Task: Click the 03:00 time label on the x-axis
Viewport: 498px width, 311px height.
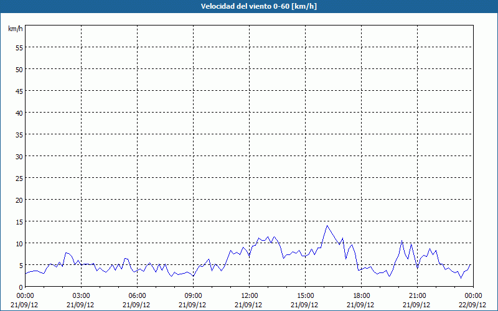Action: tap(81, 296)
